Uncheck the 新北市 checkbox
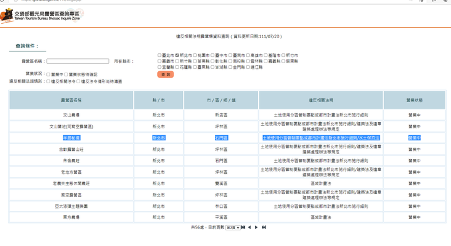This screenshot has height=246, width=451. [x=177, y=55]
